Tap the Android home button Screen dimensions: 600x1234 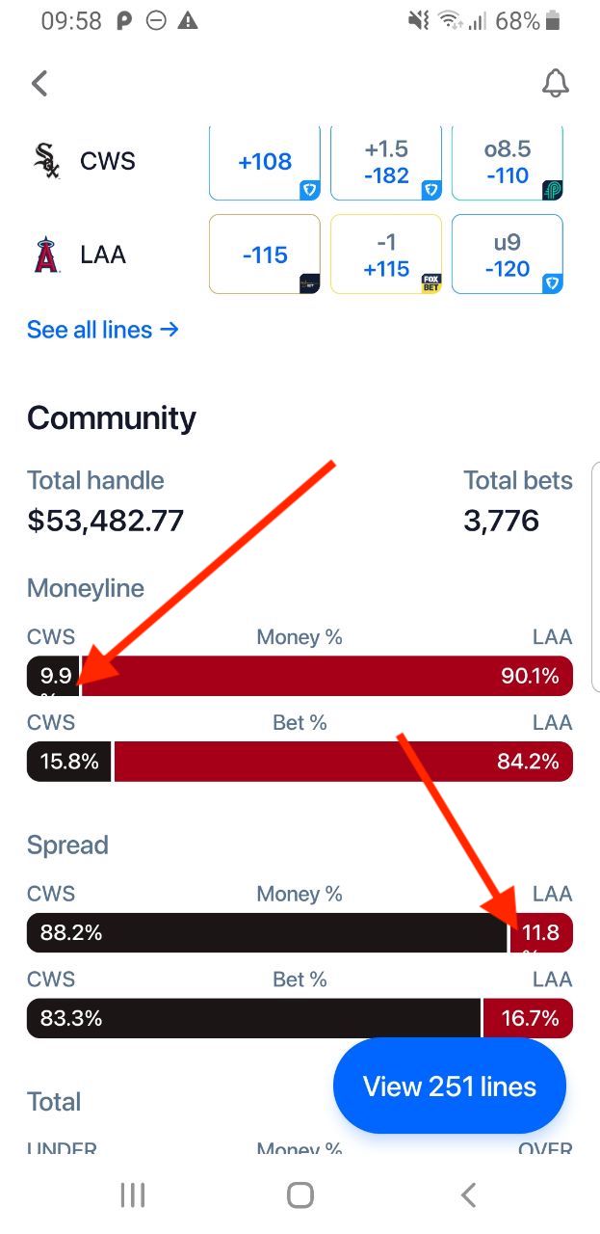300,1195
